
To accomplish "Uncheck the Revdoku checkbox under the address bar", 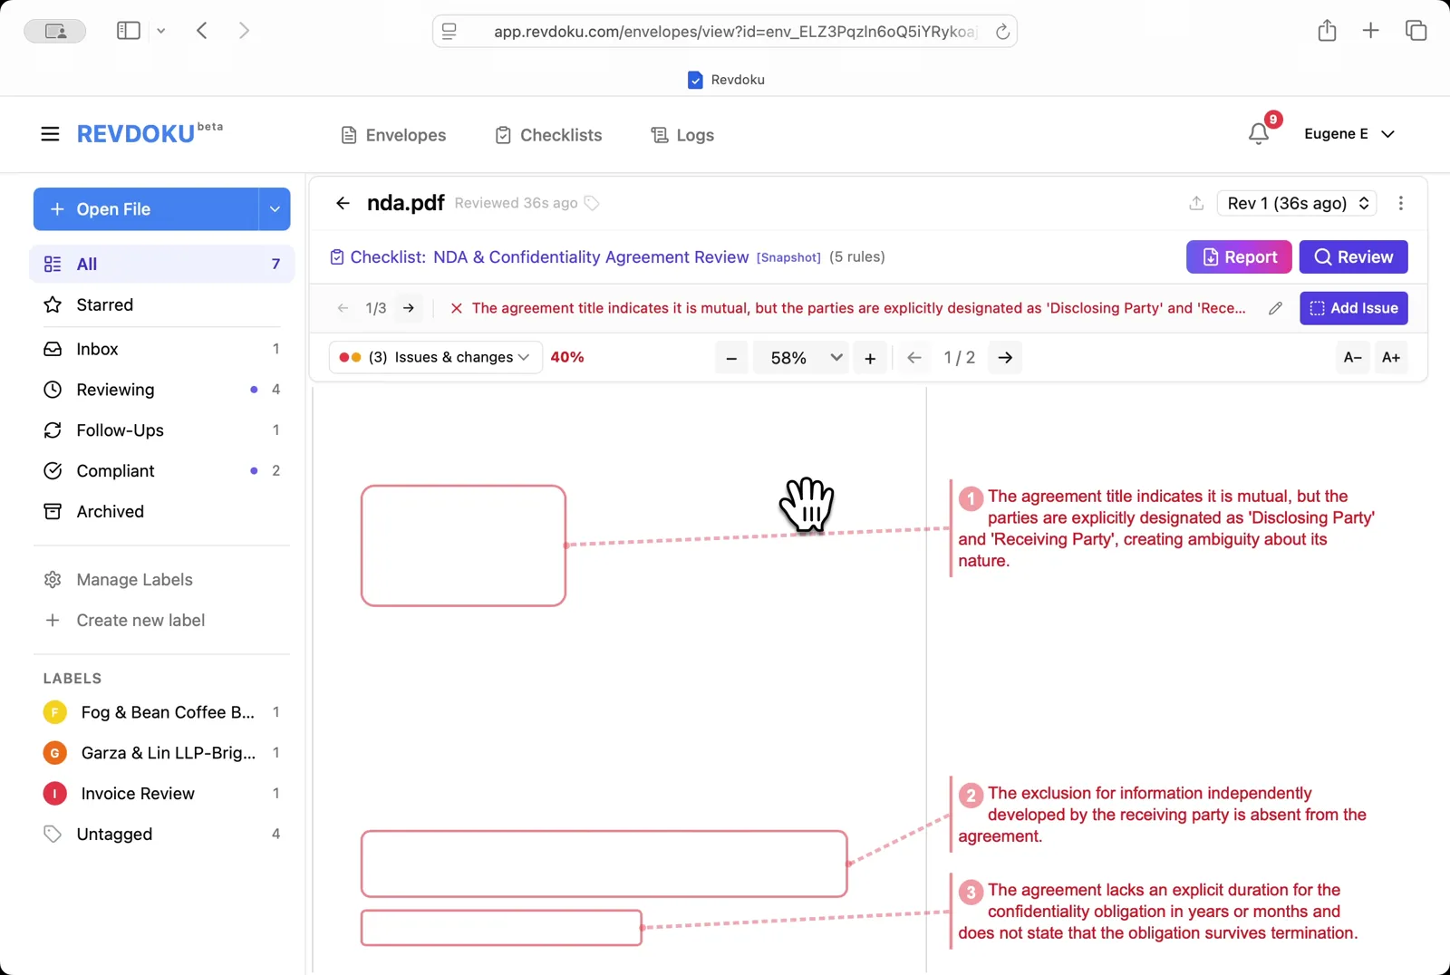I will (694, 80).
